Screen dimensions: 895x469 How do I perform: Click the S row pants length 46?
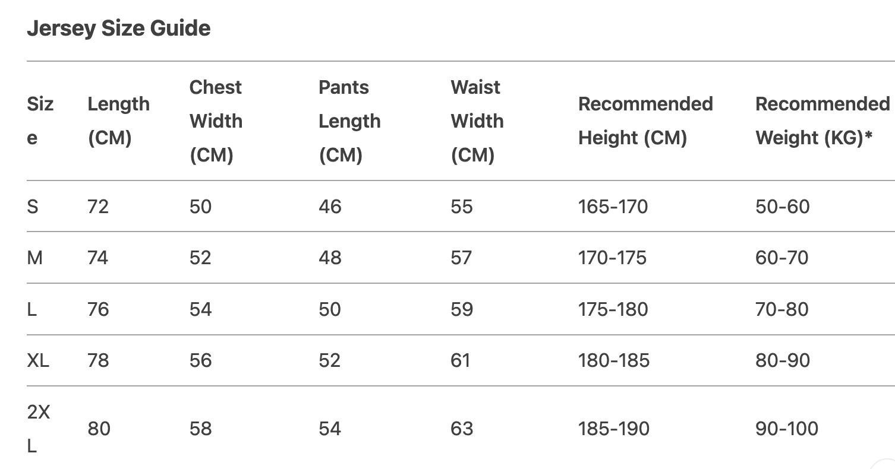click(330, 207)
